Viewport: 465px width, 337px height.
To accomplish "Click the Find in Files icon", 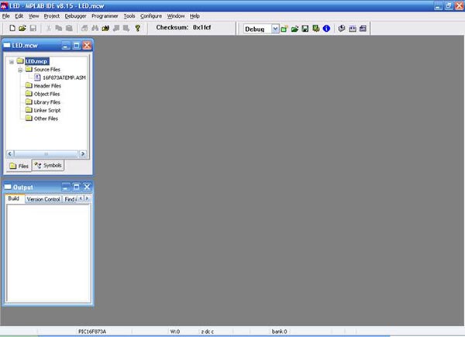I will 105,28.
